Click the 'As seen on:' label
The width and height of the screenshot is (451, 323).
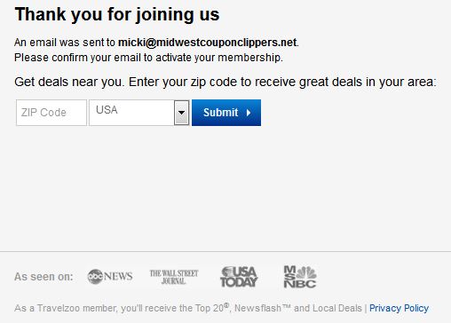click(x=44, y=277)
